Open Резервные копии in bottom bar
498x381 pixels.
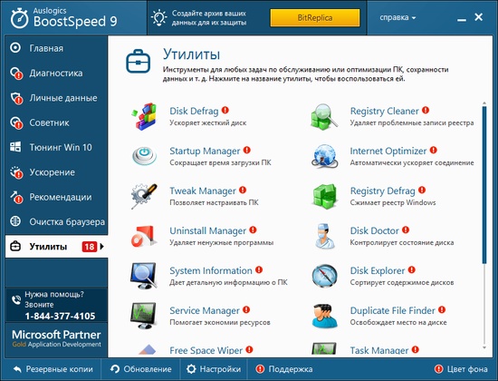click(x=53, y=369)
